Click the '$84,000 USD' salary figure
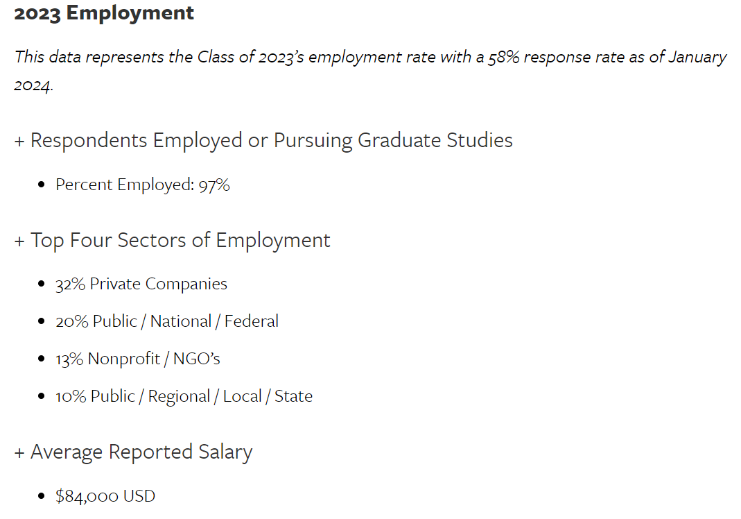741x519 pixels. 105,496
